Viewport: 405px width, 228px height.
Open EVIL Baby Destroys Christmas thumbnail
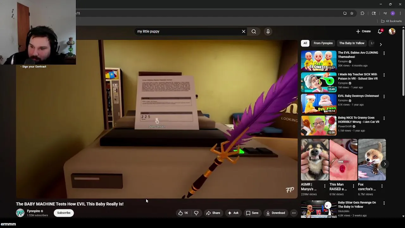(x=319, y=104)
